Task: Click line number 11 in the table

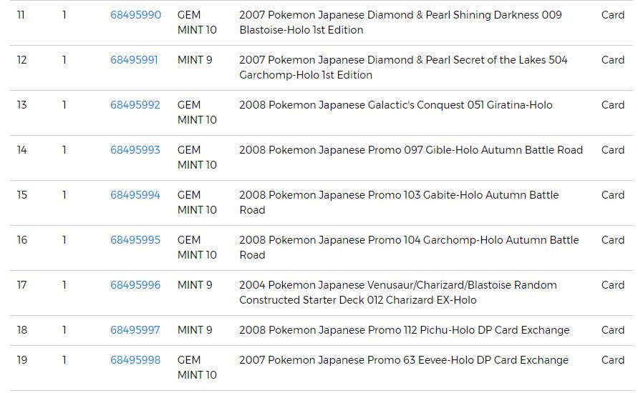Action: click(x=21, y=15)
